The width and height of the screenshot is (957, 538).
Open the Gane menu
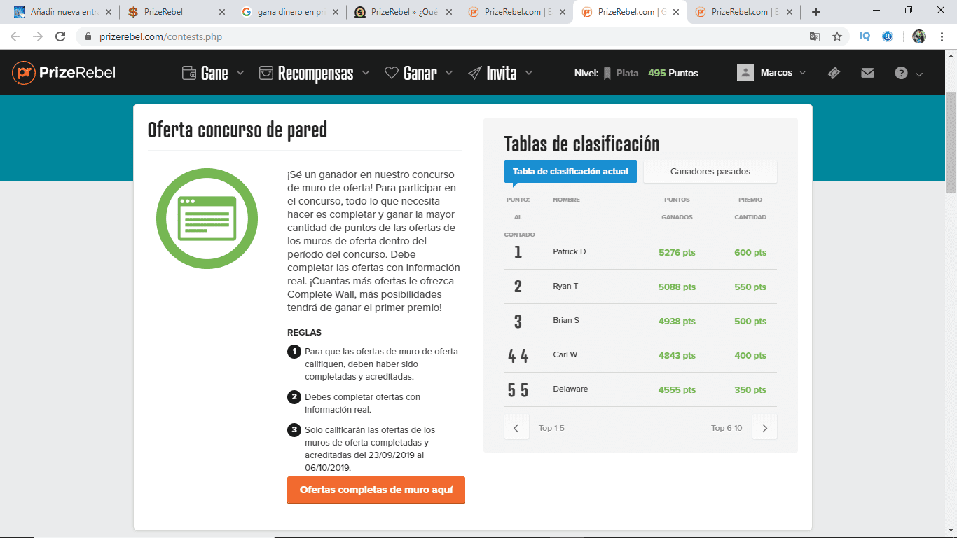(213, 73)
